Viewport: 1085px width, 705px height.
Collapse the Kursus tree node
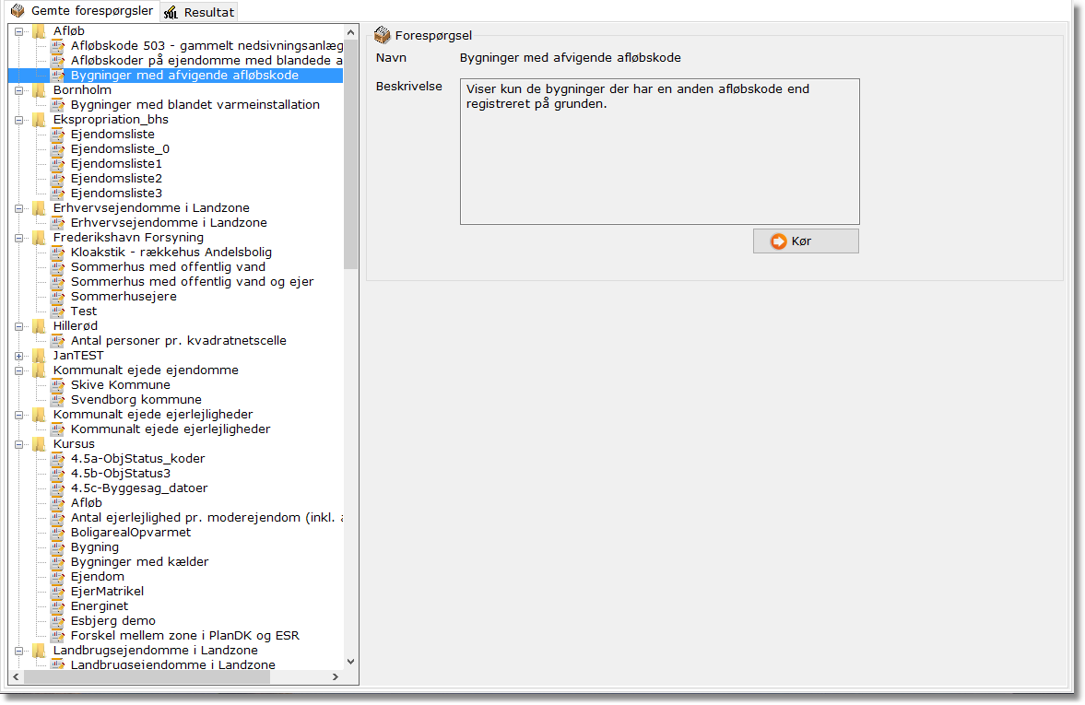point(19,444)
